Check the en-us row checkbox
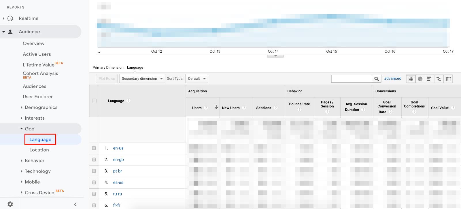This screenshot has width=461, height=209. point(94,148)
